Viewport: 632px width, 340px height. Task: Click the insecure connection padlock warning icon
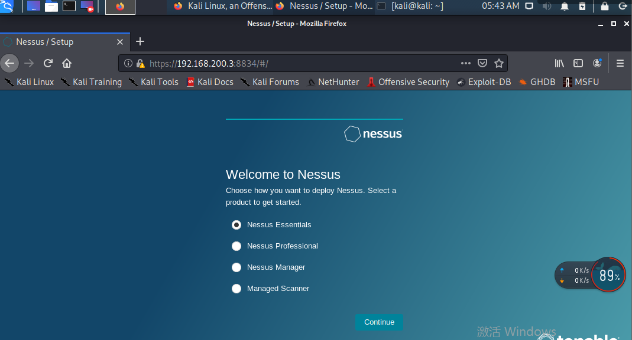(140, 63)
